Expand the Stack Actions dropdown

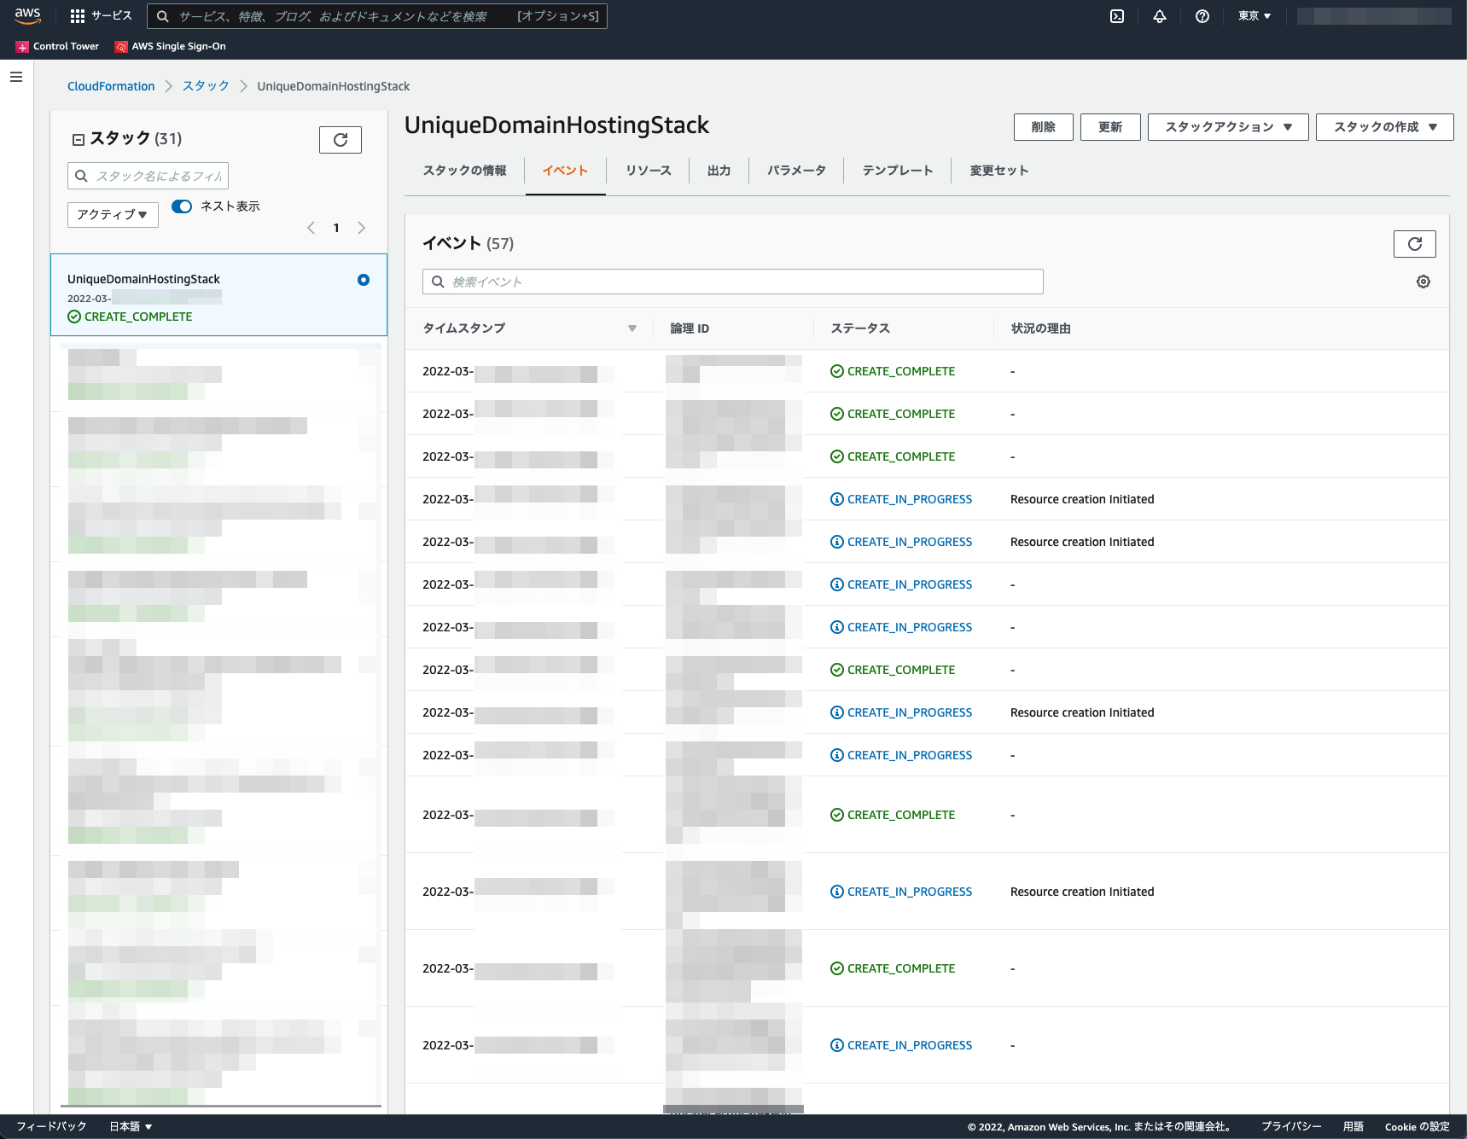1228,127
